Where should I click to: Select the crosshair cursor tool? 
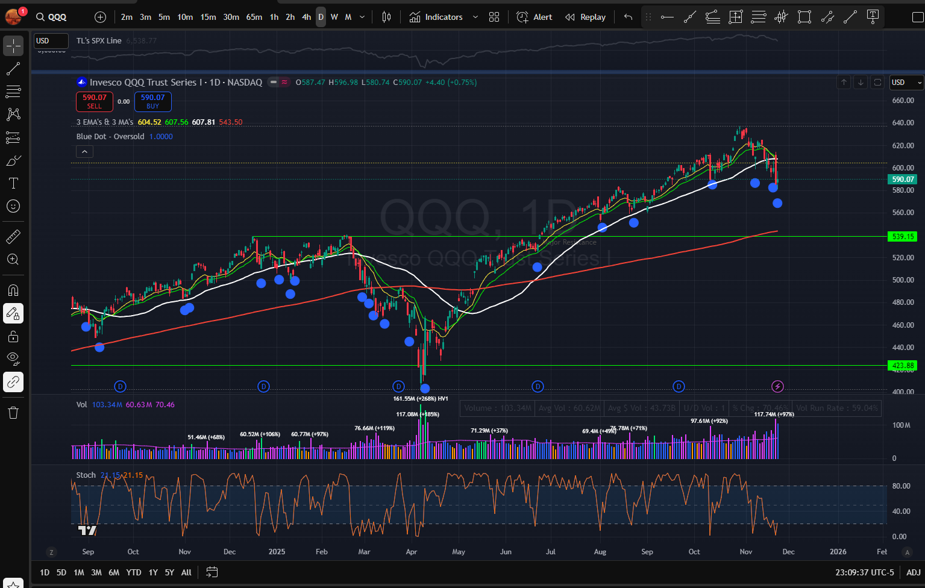pyautogui.click(x=13, y=46)
